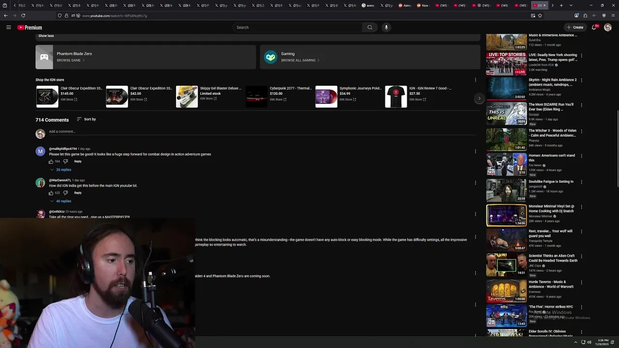
Task: Show next IGN store products arrow
Action: (x=479, y=98)
